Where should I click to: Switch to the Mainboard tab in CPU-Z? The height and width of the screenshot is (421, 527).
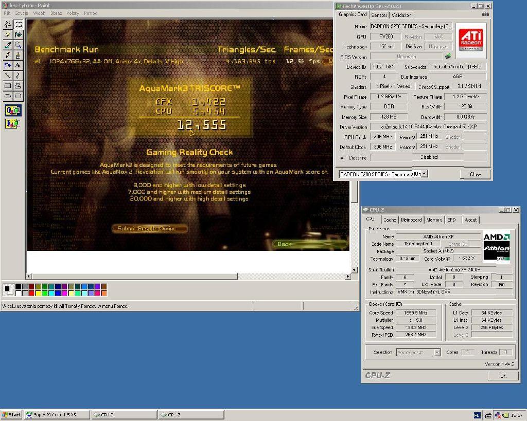(411, 219)
